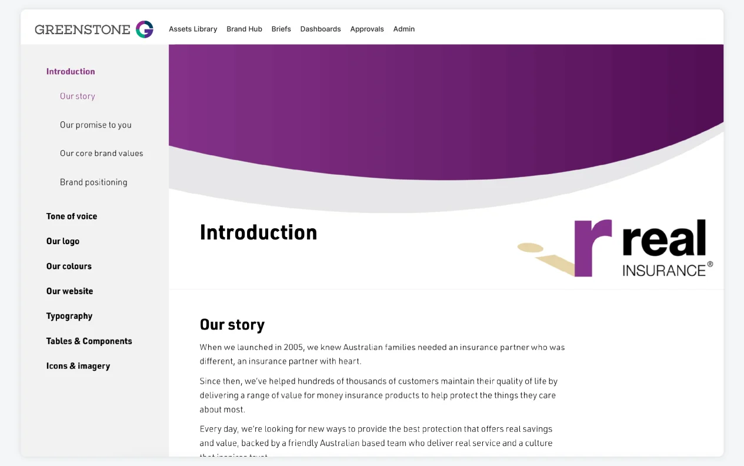Click the Our story content heading

[232, 324]
